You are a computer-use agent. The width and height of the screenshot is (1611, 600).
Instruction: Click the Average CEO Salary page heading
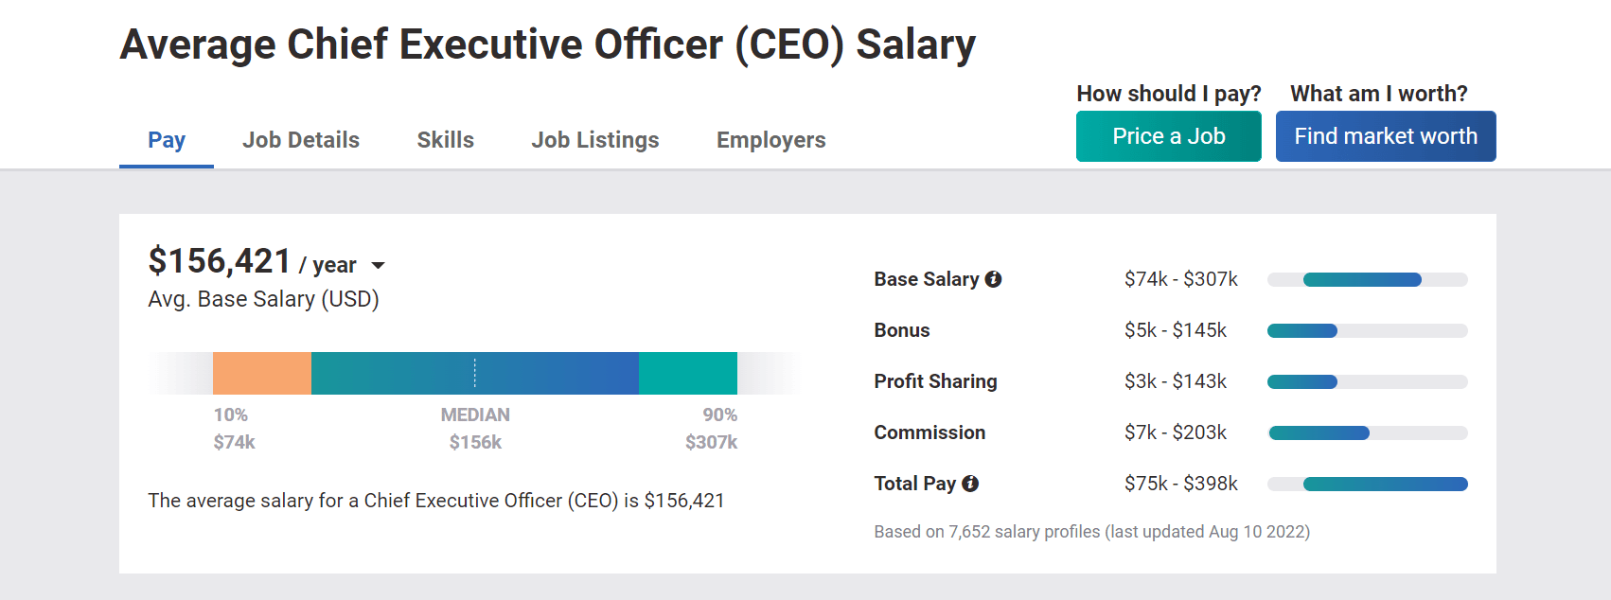coord(547,44)
